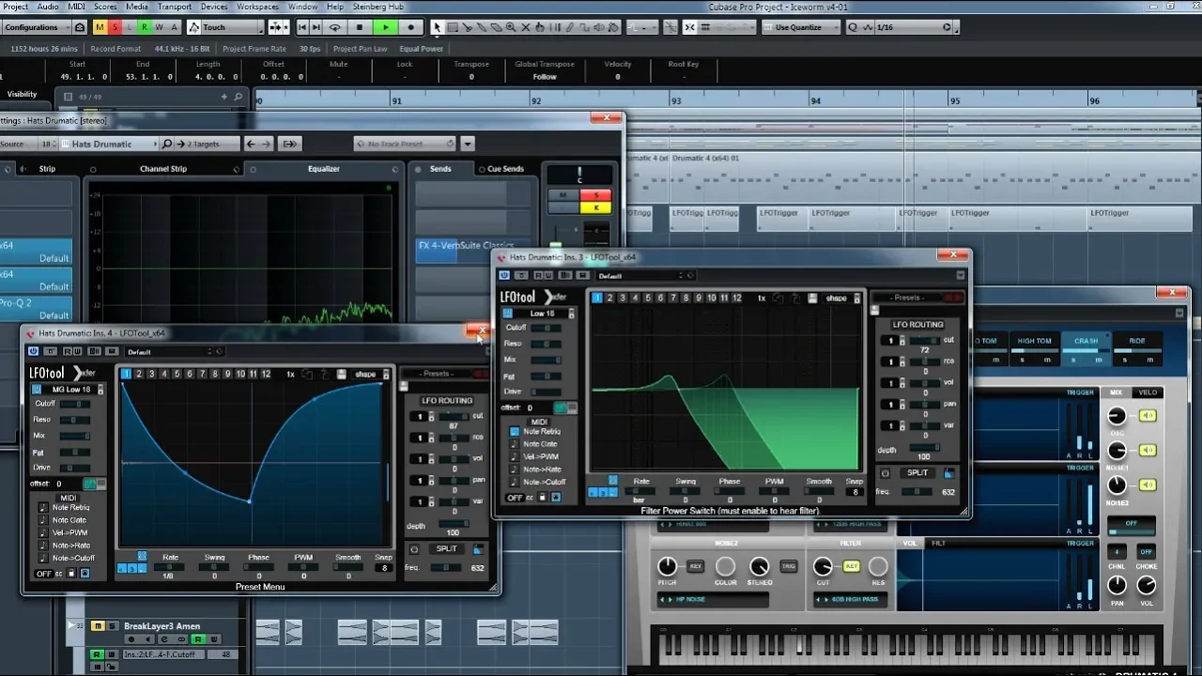1202x676 pixels.
Task: Open the Low 18 filter type selector
Action: point(544,314)
